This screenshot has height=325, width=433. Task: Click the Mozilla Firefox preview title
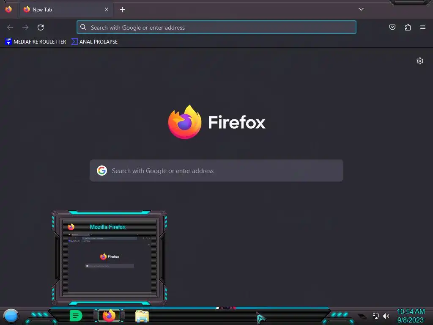[108, 227]
